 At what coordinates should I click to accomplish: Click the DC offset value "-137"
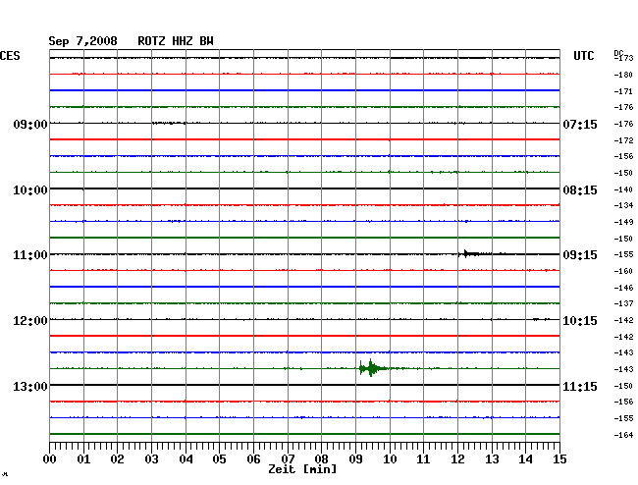[623, 303]
